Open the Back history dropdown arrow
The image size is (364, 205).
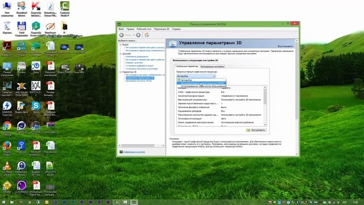click(x=134, y=35)
